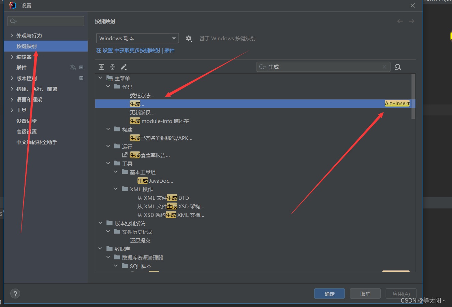452x307 pixels.
Task: Select 生成覆盖率报告... action
Action: pos(255,155)
